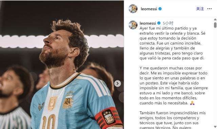The height and width of the screenshot is (129, 217).
Task: Click the profile avatar in post header
Action: click(x=133, y=9)
